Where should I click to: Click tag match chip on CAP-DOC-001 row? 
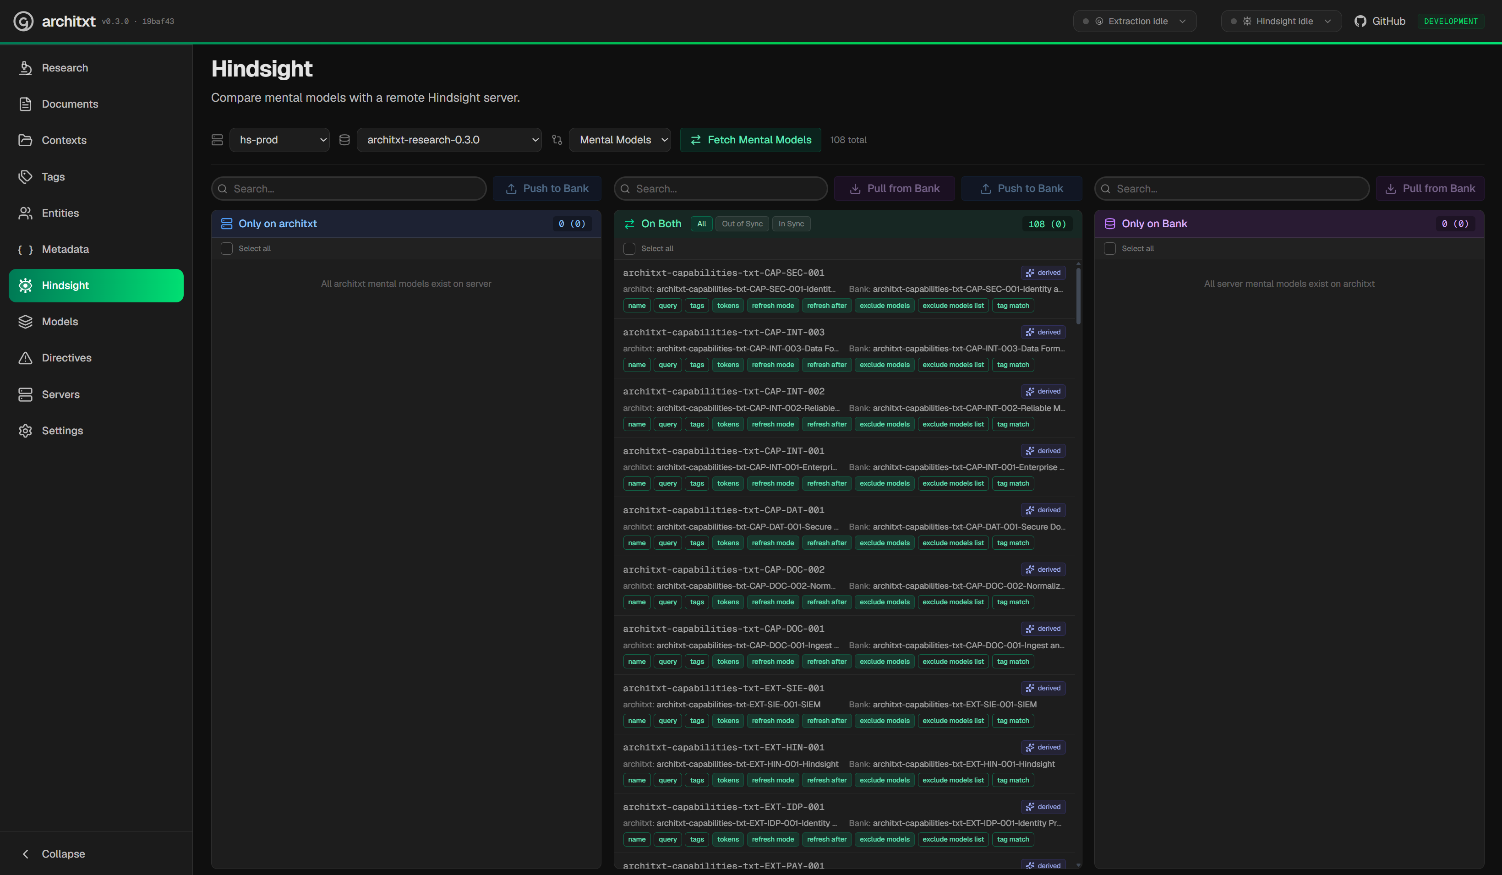1013,662
